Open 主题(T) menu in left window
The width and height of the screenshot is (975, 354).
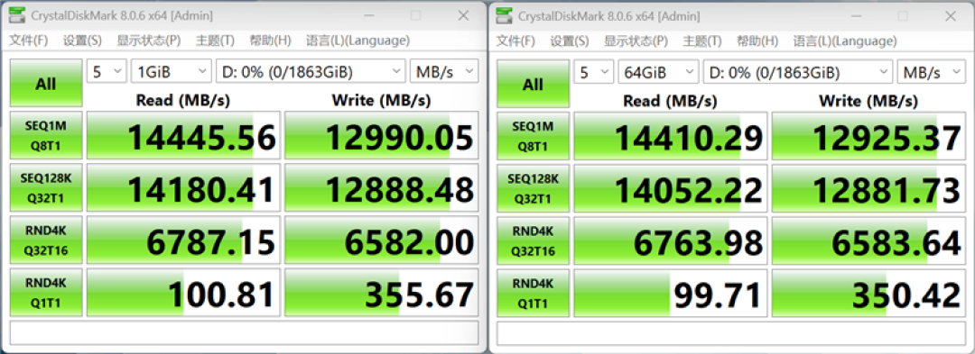point(215,41)
